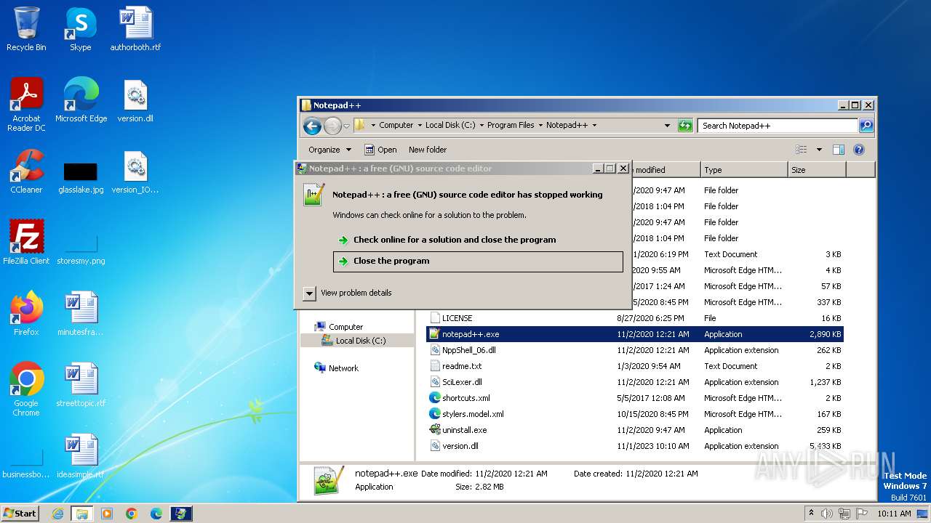Open the change view options dropdown arrow

click(819, 150)
